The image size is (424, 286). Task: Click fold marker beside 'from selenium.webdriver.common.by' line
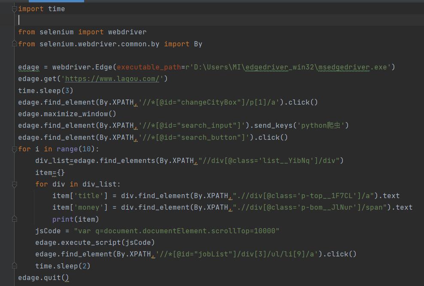[15, 44]
